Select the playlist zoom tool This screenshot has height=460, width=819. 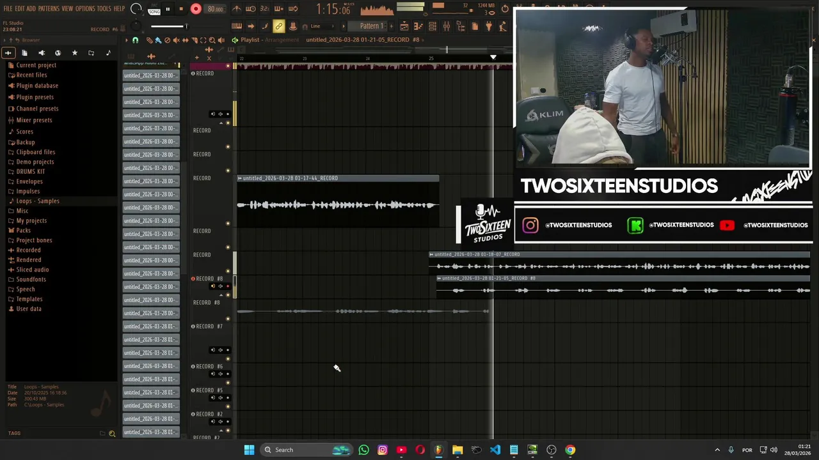pos(212,40)
